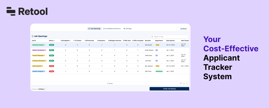
Task: Click Data department tag in Alex Ducan row
Action: coord(157,45)
